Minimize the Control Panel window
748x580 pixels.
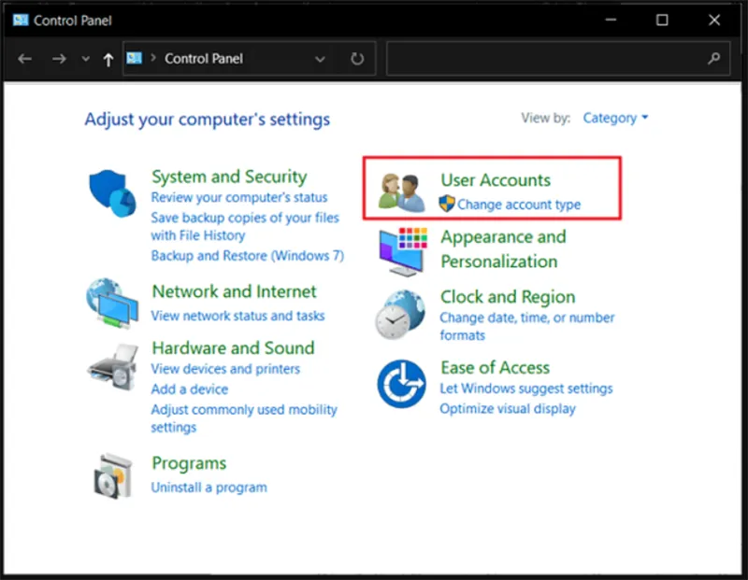click(x=611, y=20)
